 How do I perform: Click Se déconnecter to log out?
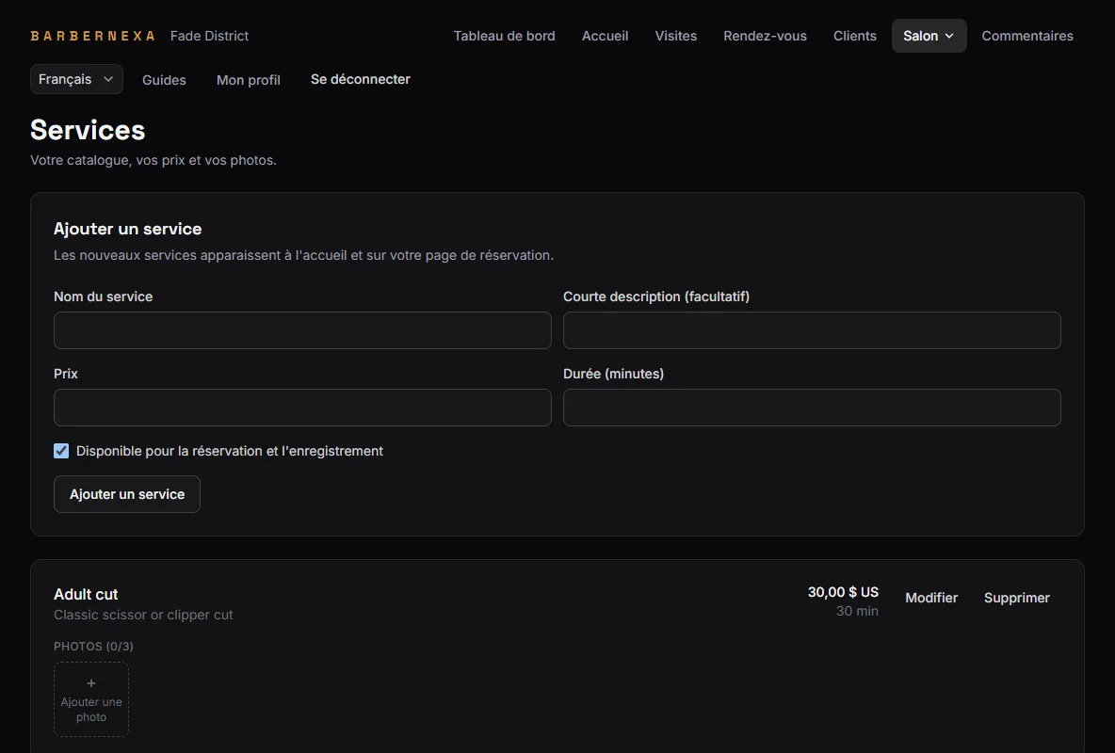point(361,79)
